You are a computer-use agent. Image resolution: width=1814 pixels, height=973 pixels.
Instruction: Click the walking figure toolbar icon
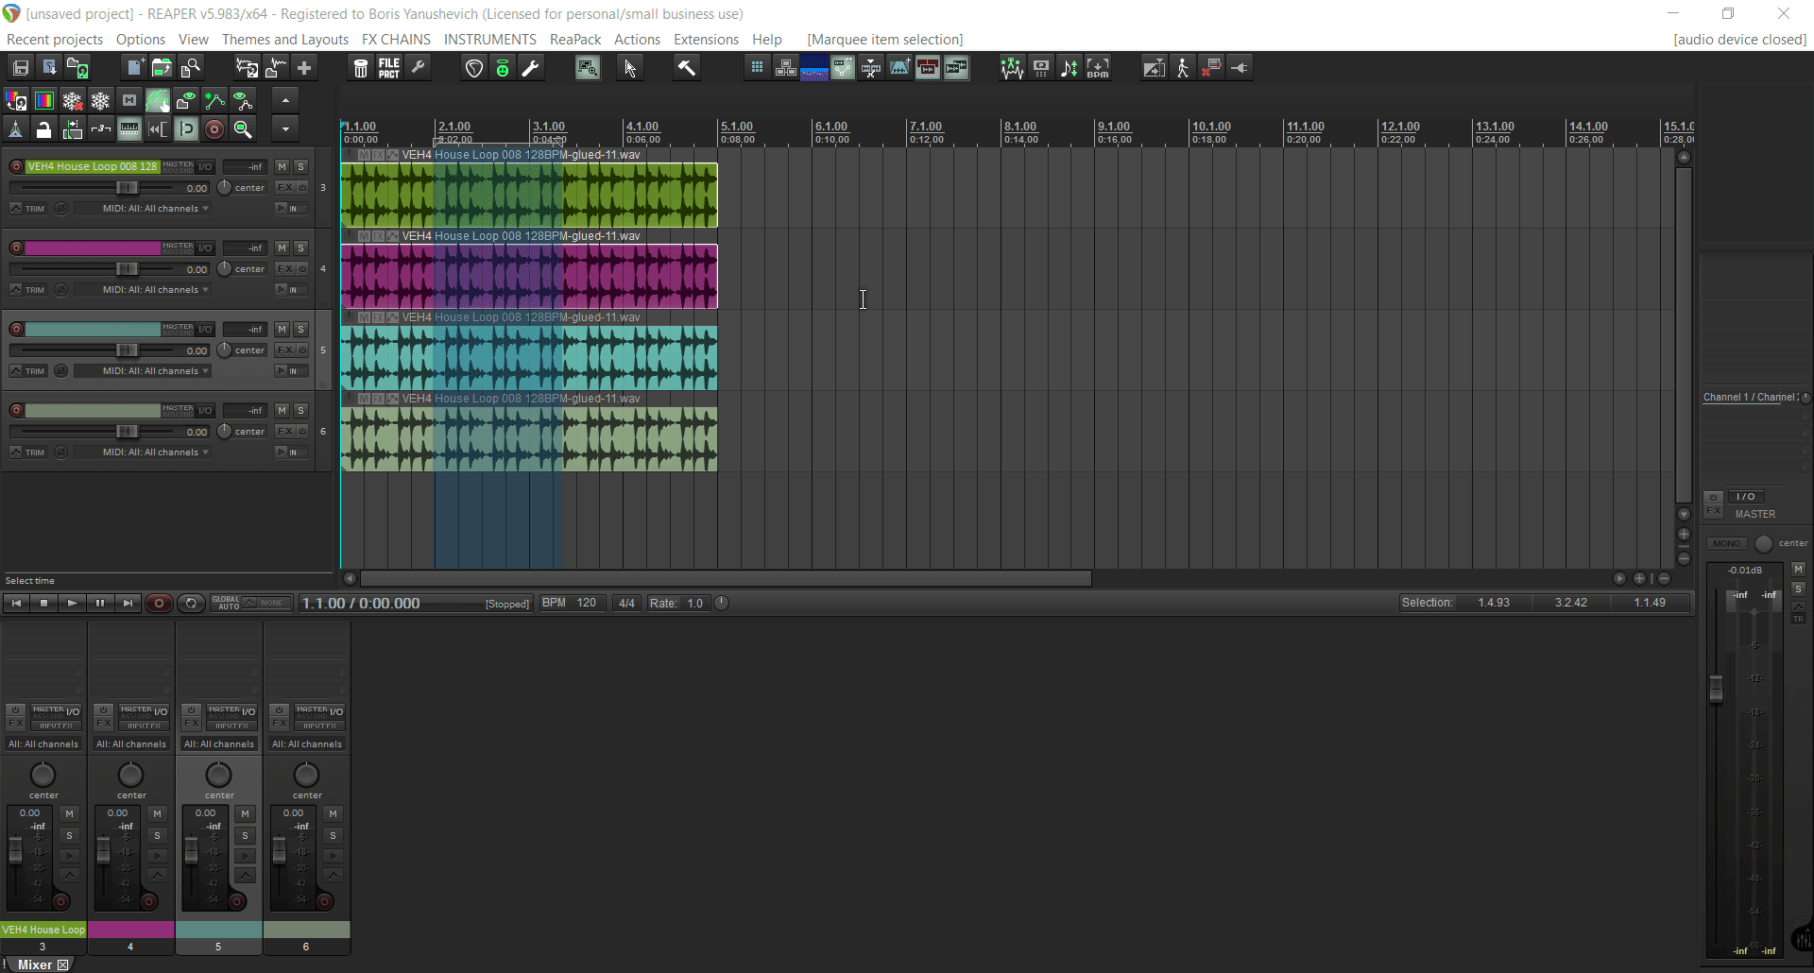1183,68
